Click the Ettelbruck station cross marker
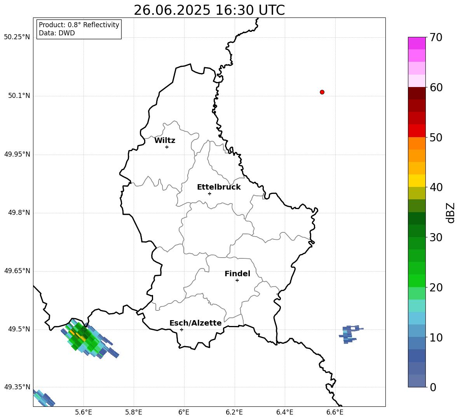 coord(209,193)
